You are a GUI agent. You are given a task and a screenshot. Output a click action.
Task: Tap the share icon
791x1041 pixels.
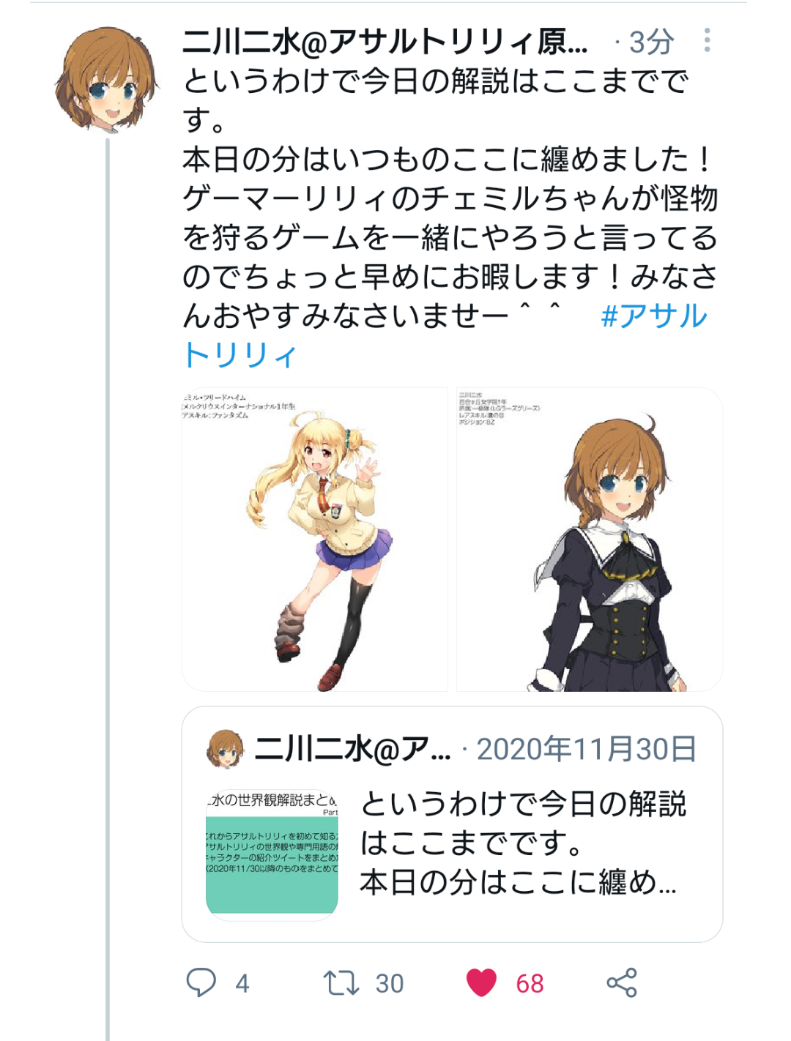(x=622, y=982)
